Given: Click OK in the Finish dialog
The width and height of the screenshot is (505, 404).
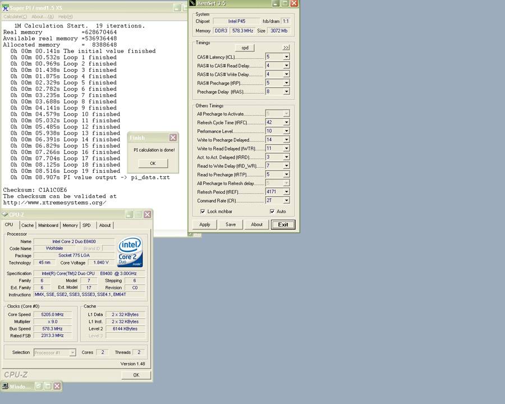Looking at the screenshot, I should (153, 163).
